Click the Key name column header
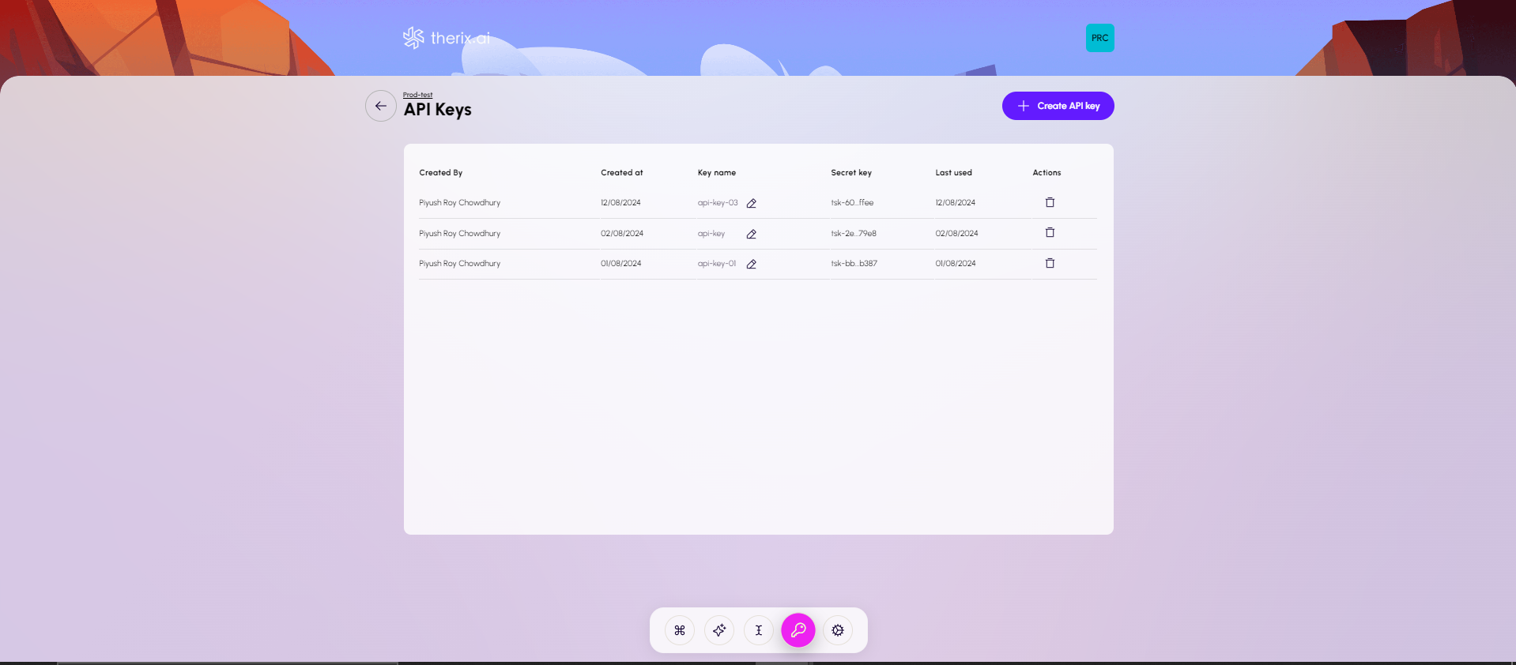The width and height of the screenshot is (1516, 665). tap(717, 172)
